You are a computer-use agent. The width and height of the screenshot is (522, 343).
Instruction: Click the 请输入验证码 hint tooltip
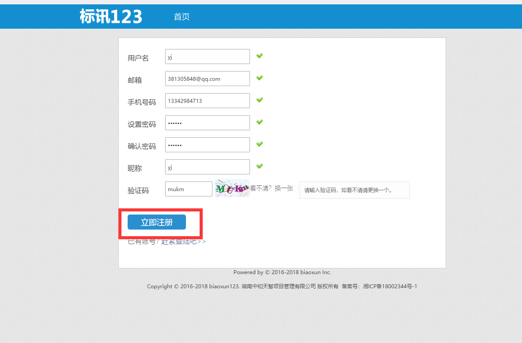coord(355,190)
